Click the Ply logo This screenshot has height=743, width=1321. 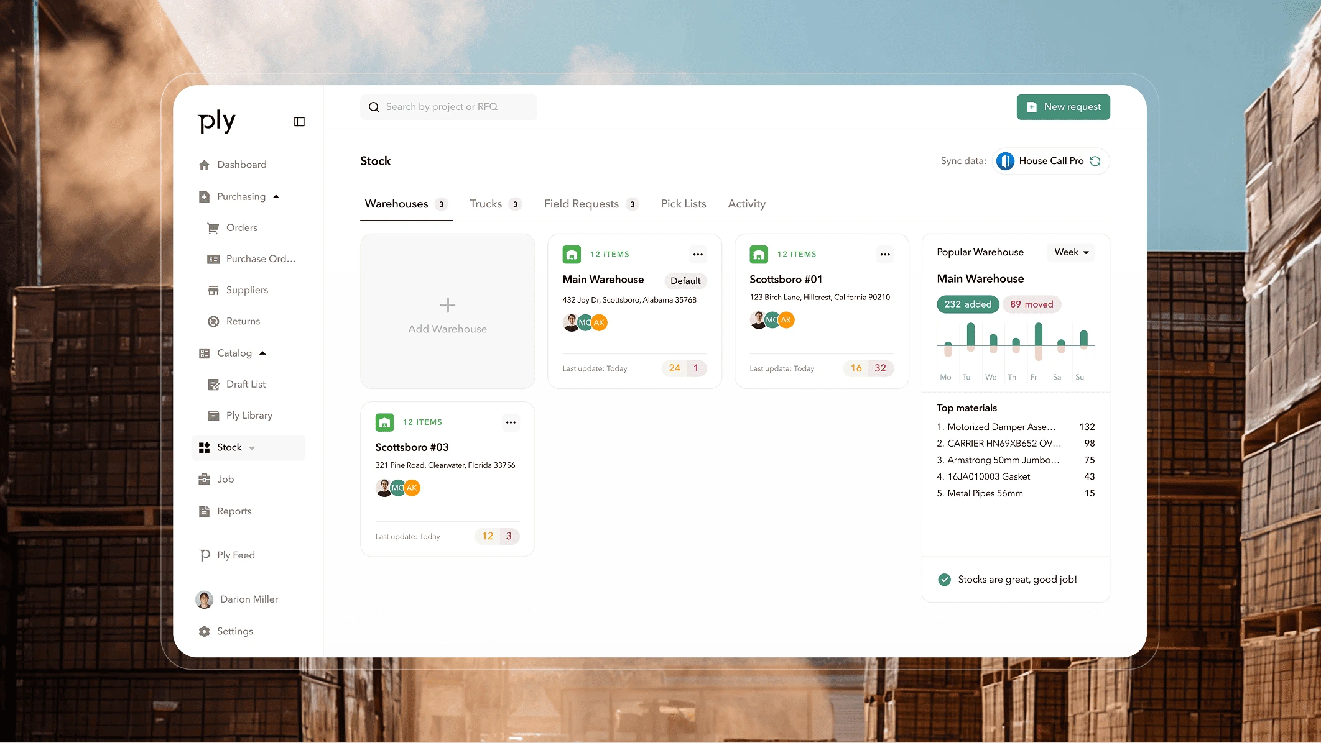216,121
